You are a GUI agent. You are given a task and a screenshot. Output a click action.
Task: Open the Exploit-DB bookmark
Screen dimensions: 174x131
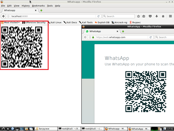102,22
